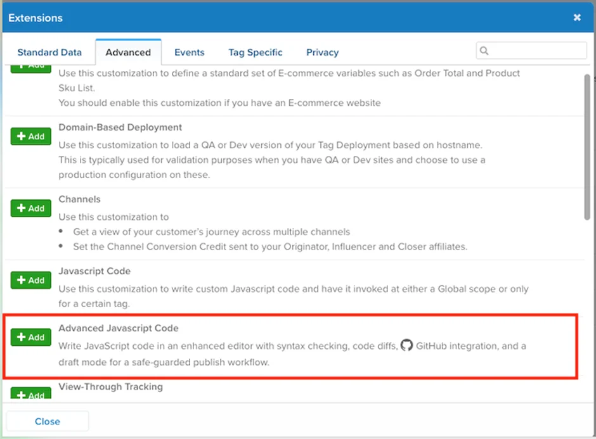Select the Tag Specific tab

tap(255, 52)
